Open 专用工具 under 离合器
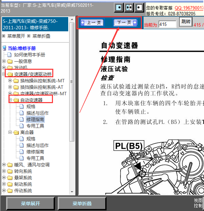 (35, 158)
